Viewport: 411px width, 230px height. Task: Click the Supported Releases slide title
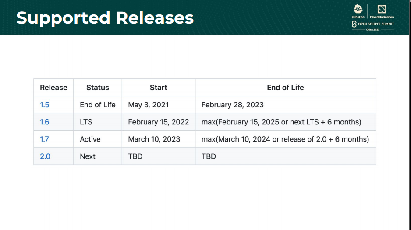pyautogui.click(x=105, y=18)
